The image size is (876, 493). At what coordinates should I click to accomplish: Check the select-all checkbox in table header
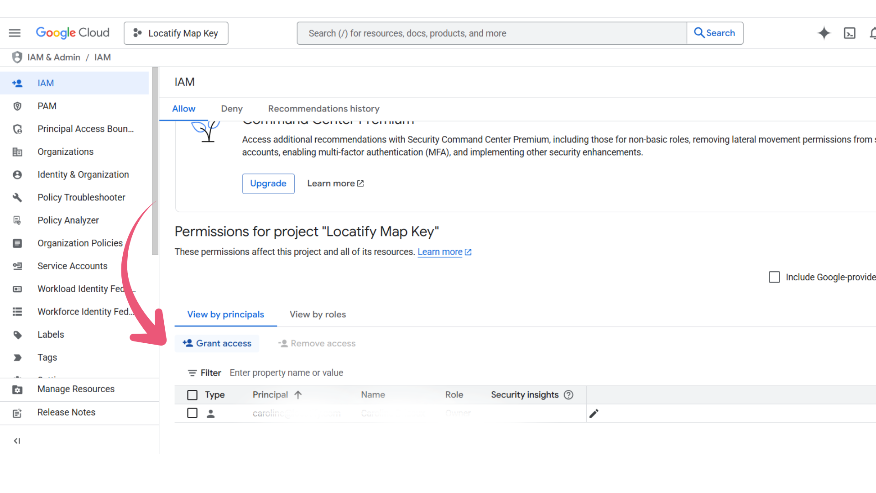(x=193, y=395)
